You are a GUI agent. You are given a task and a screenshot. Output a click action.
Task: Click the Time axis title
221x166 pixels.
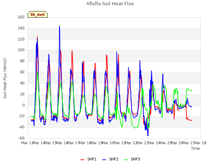tap(195, 148)
